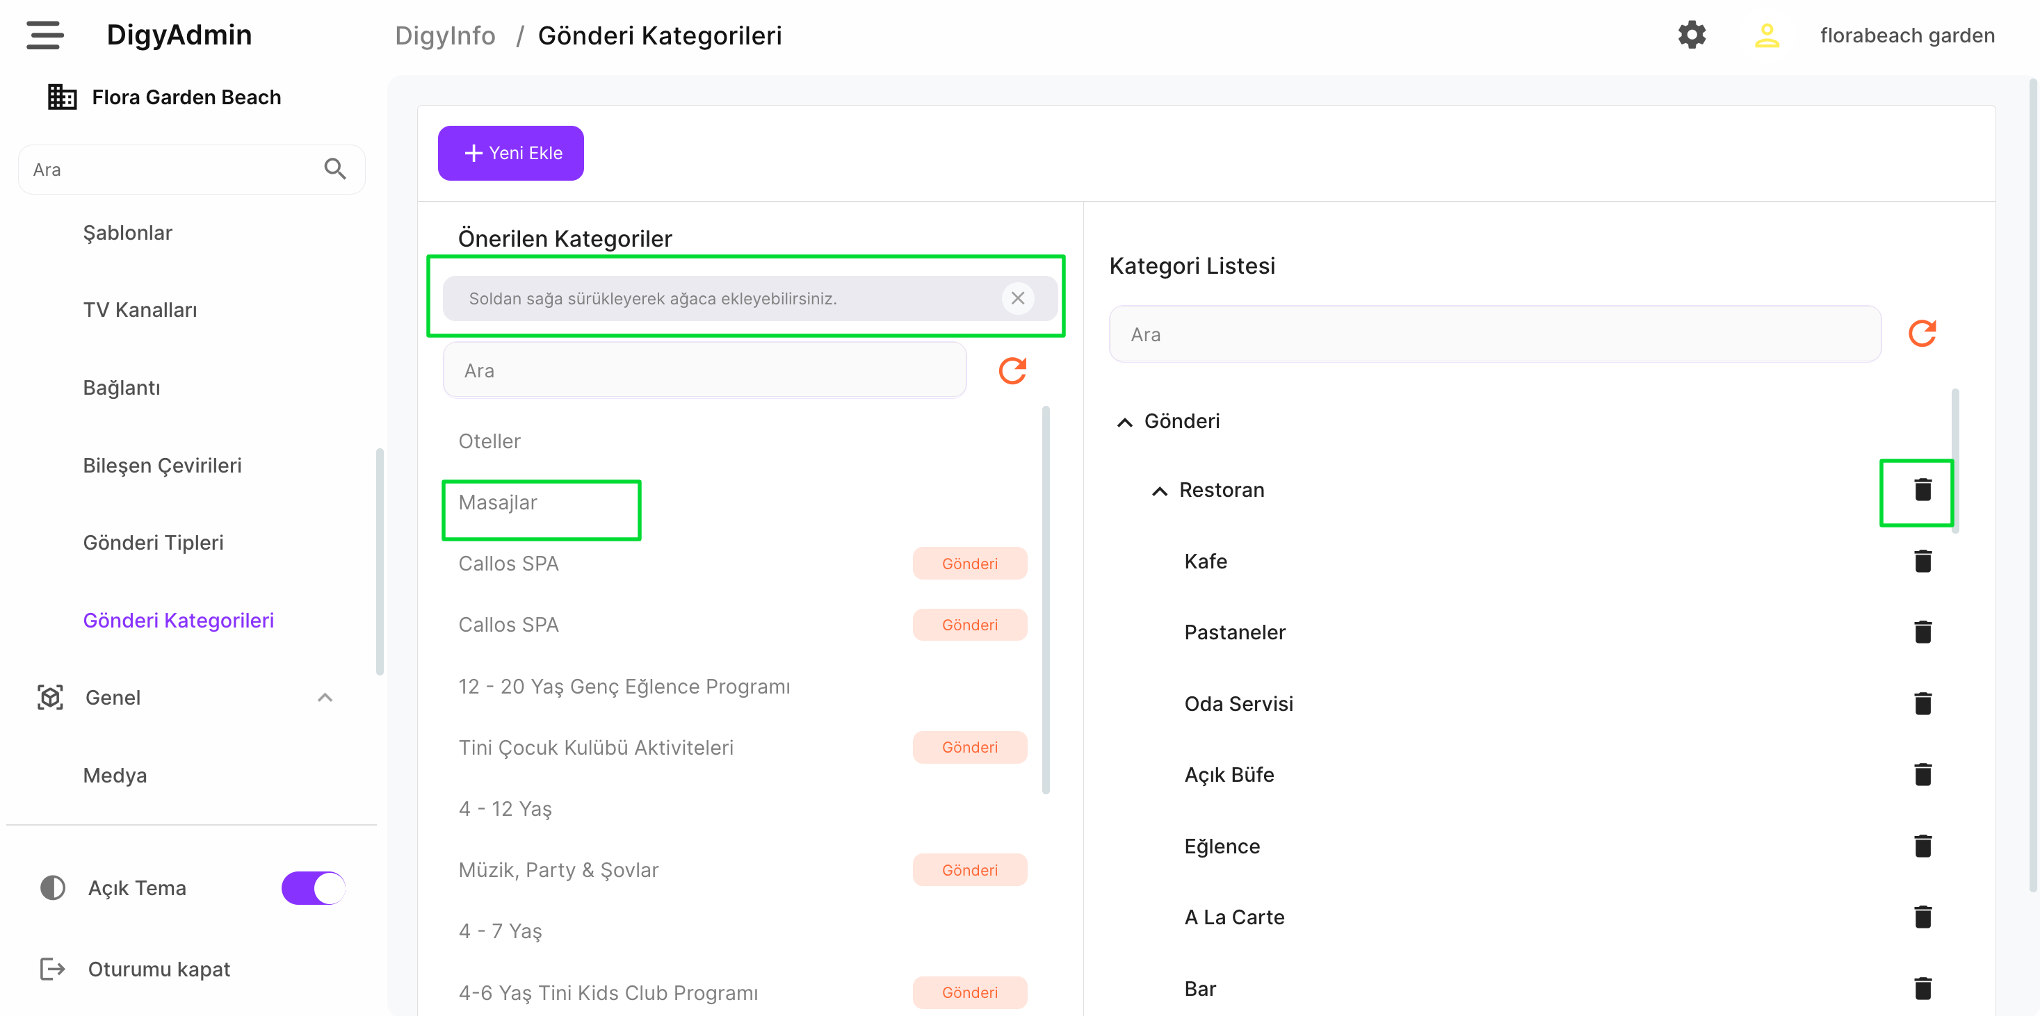Collapse the Gönderi tree node
The height and width of the screenshot is (1016, 2040).
(1124, 422)
